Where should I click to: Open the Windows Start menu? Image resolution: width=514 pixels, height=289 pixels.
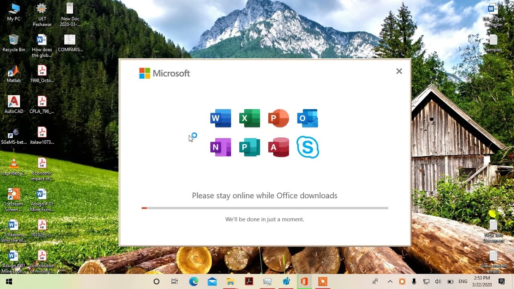(9, 281)
